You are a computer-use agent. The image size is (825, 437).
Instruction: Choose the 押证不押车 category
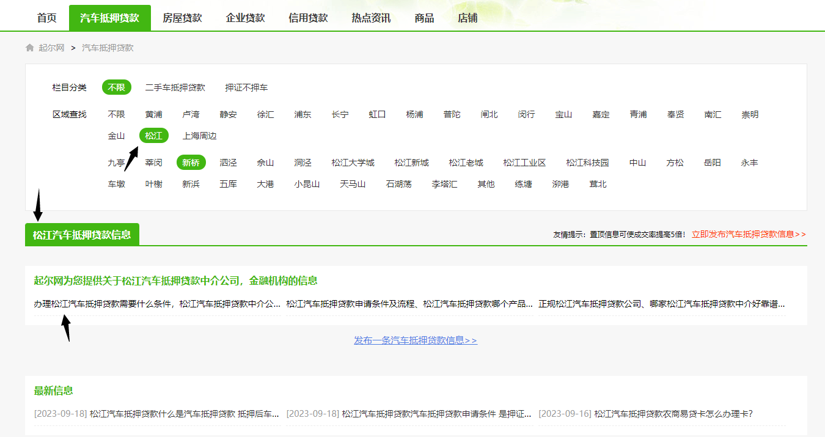tap(246, 87)
